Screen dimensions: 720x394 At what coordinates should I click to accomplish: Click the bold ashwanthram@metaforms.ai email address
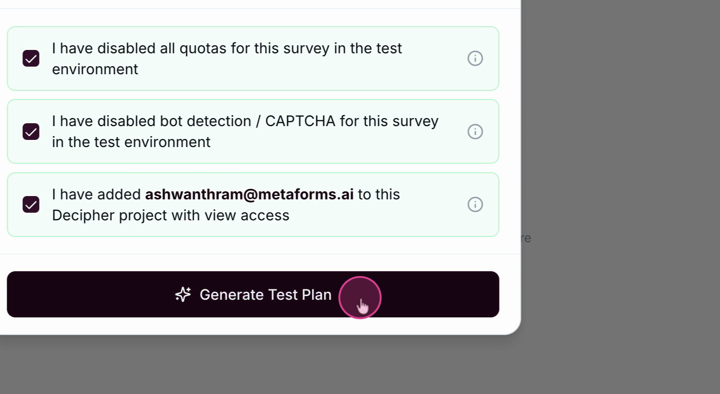pos(249,195)
